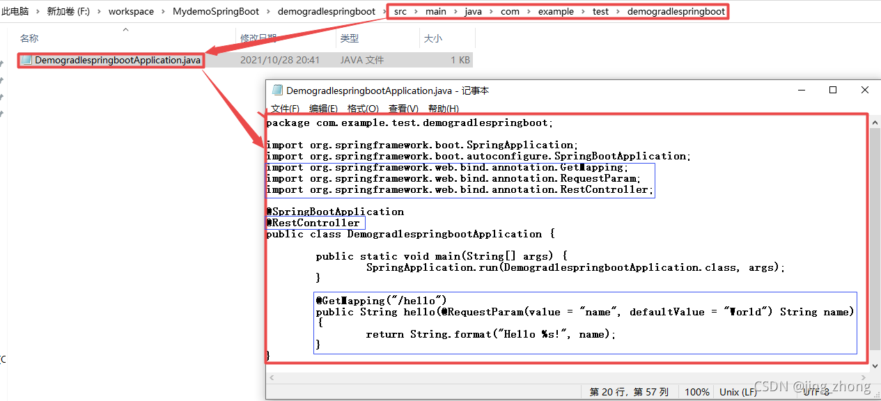Click Notepad horizontal scroll left arrow
The image size is (881, 401).
pyautogui.click(x=272, y=377)
